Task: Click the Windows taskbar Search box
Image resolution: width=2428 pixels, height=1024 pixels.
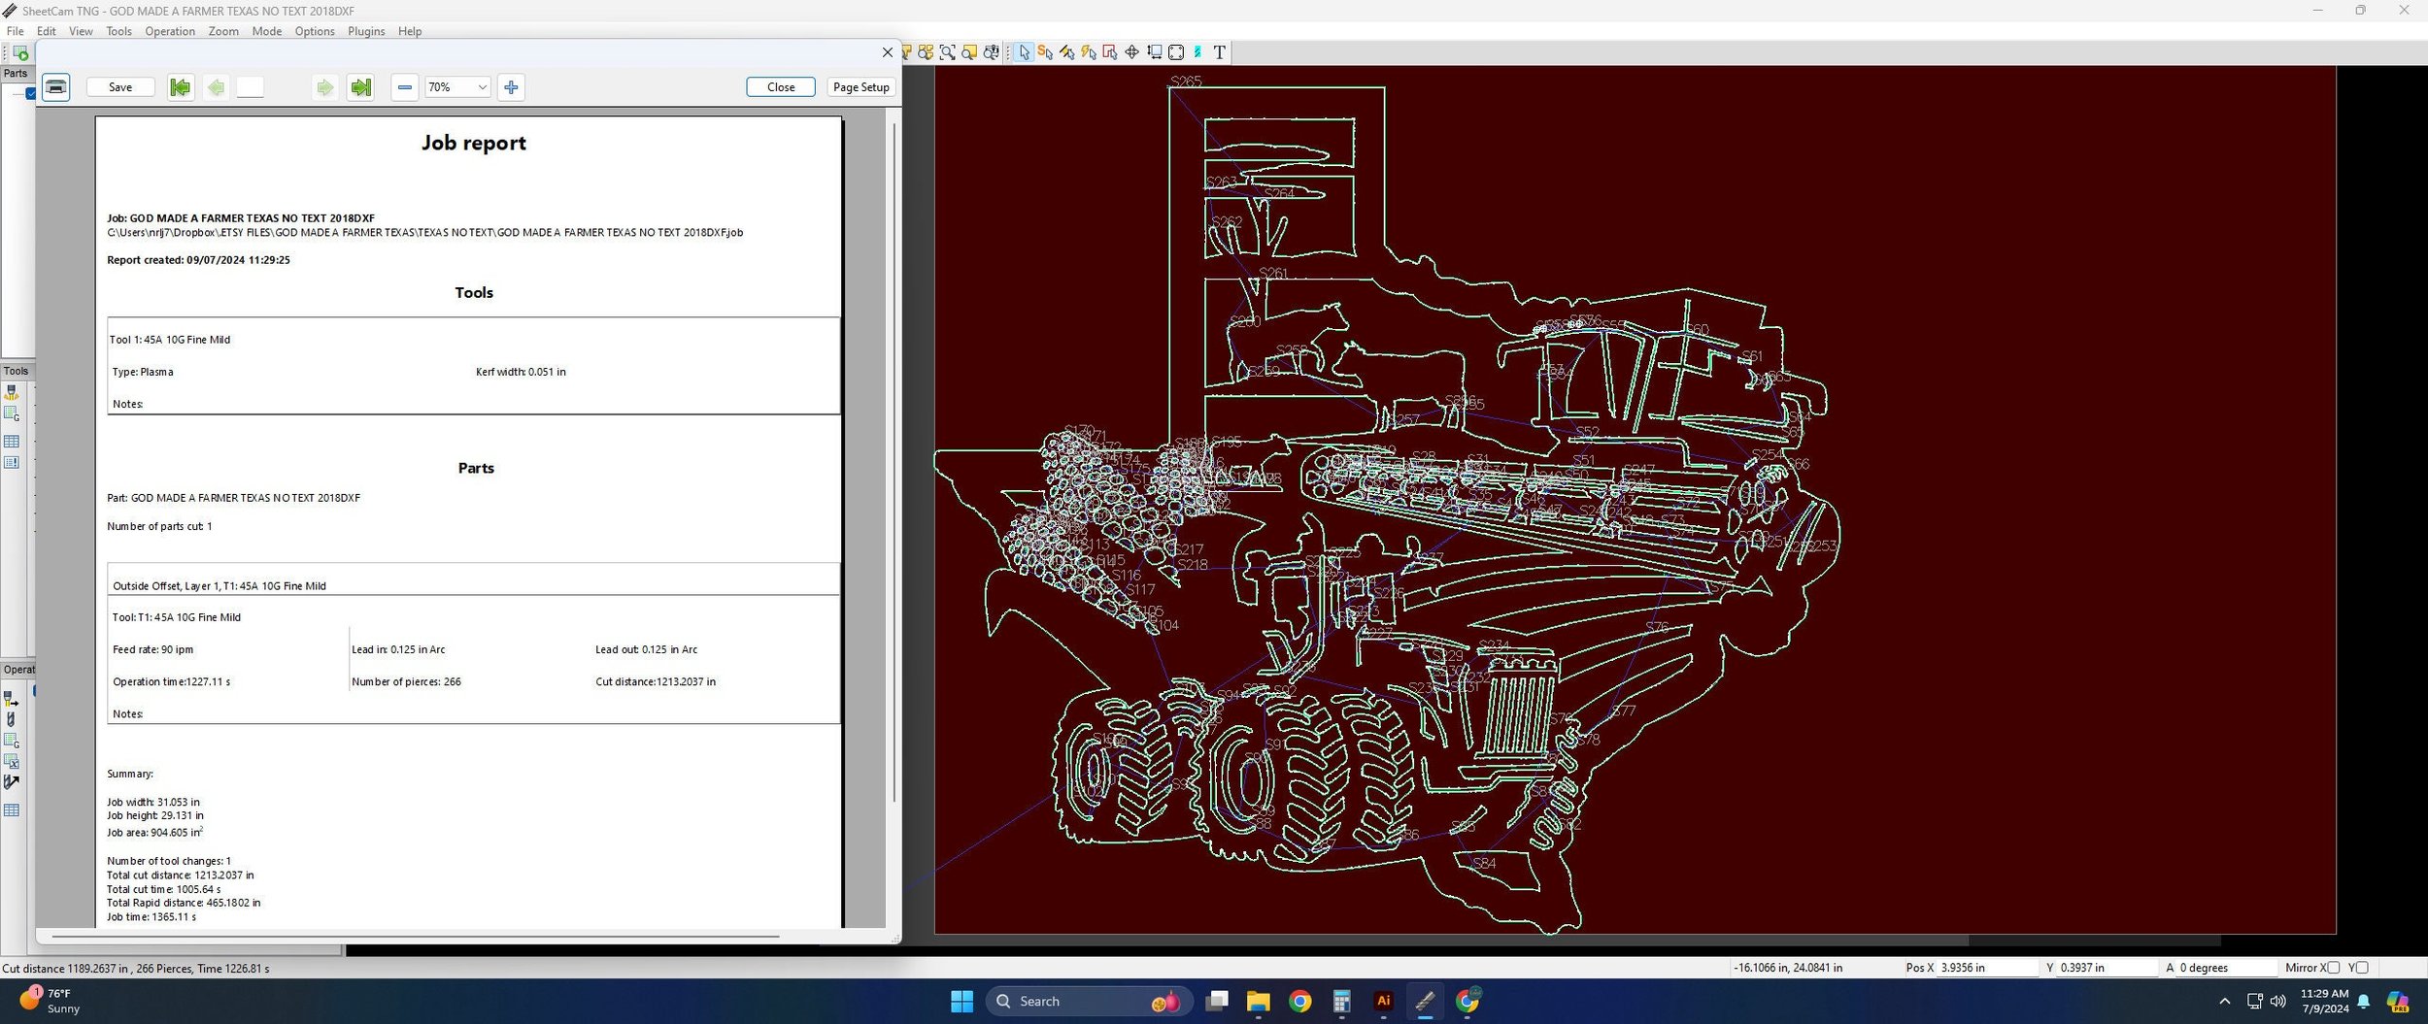Action: 1090,1001
